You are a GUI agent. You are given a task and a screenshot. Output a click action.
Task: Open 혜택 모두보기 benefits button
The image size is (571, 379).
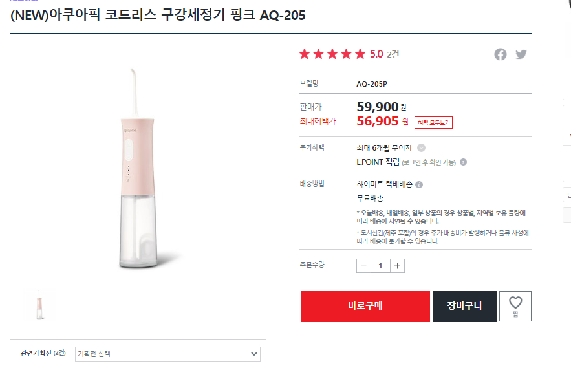point(433,122)
